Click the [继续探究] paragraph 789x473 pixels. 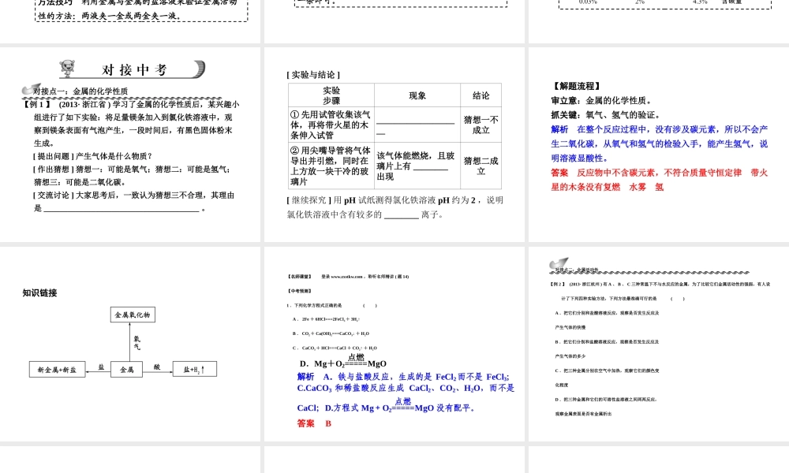point(395,207)
